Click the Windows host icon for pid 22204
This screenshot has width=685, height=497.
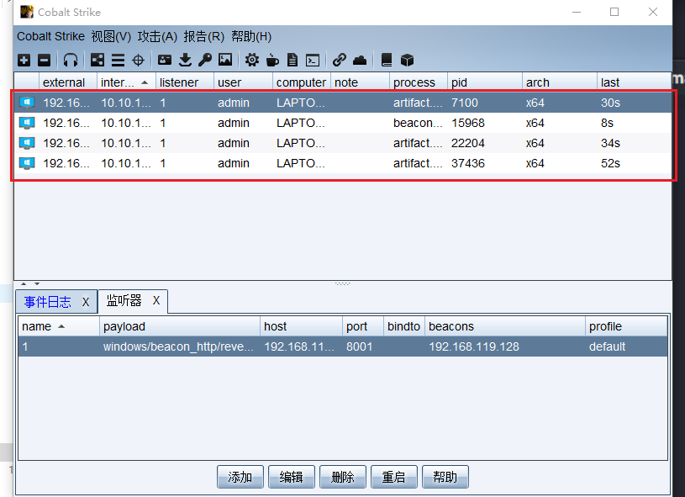[x=27, y=143]
